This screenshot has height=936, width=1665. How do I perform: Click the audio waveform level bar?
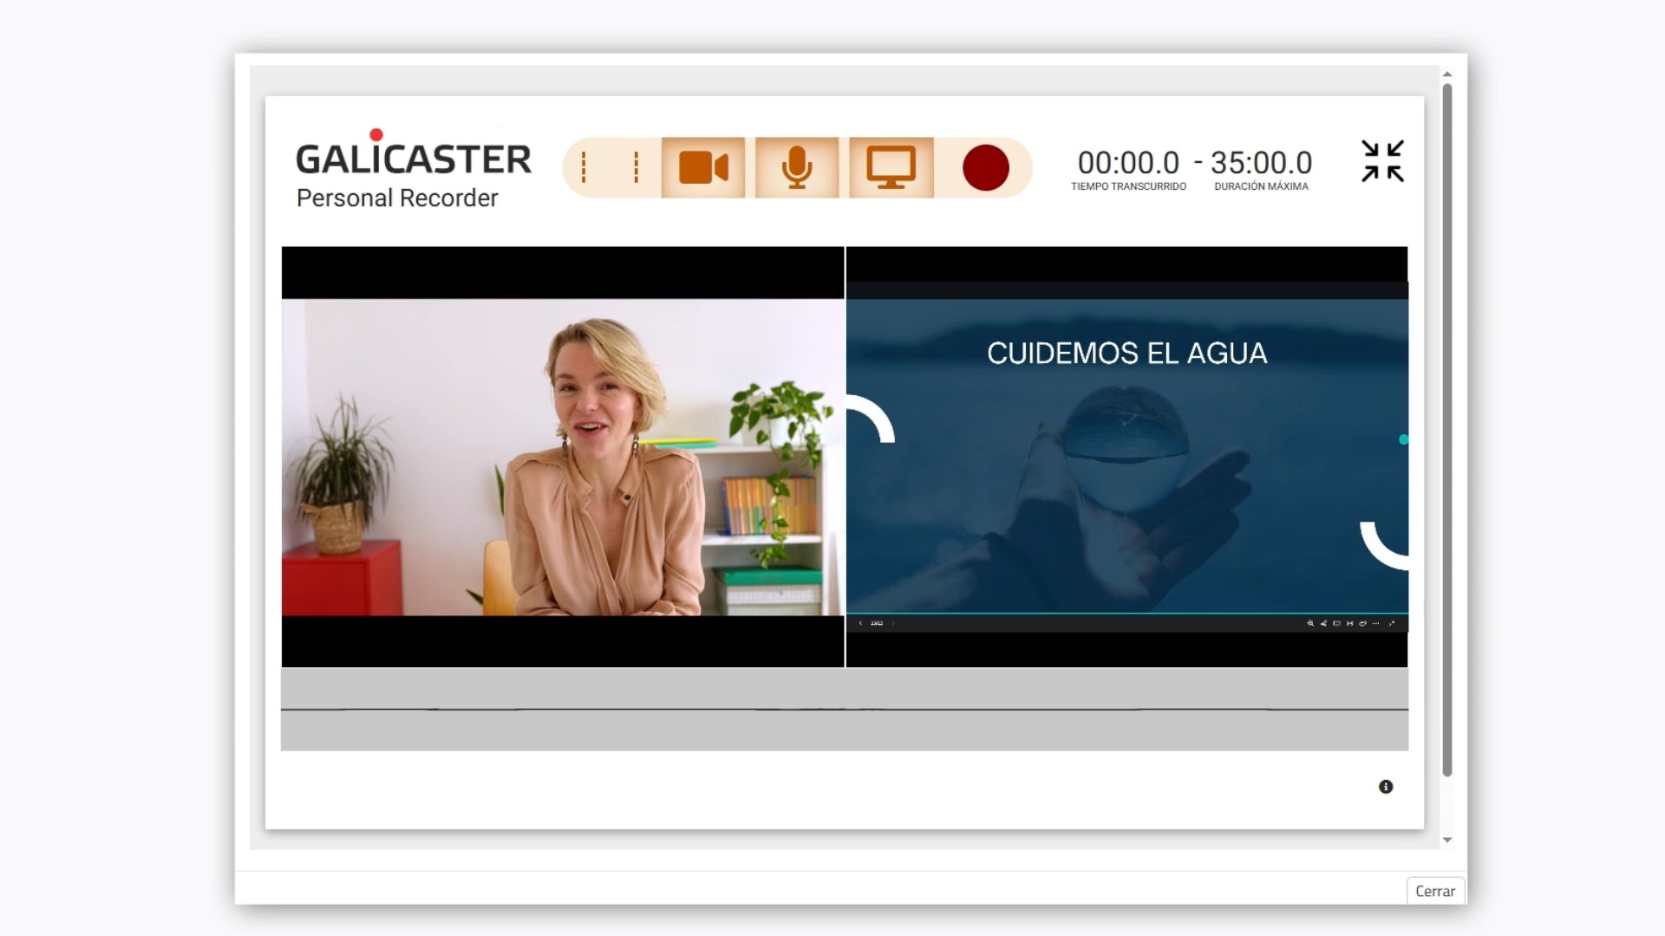[844, 709]
